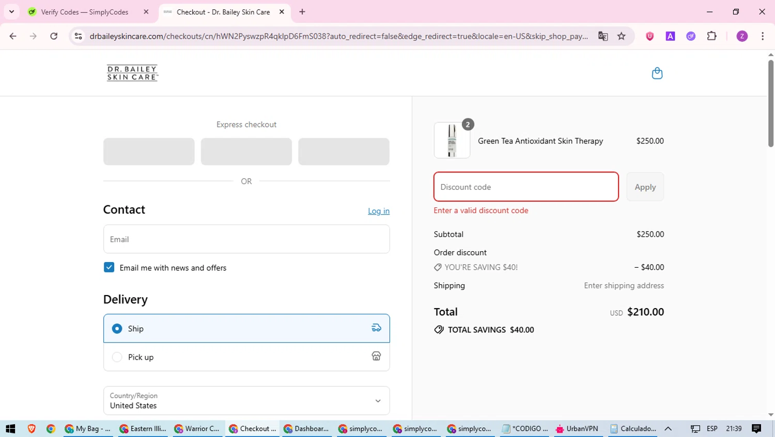Open the Dashboar... taskbar window
The height and width of the screenshot is (437, 775).
306,429
